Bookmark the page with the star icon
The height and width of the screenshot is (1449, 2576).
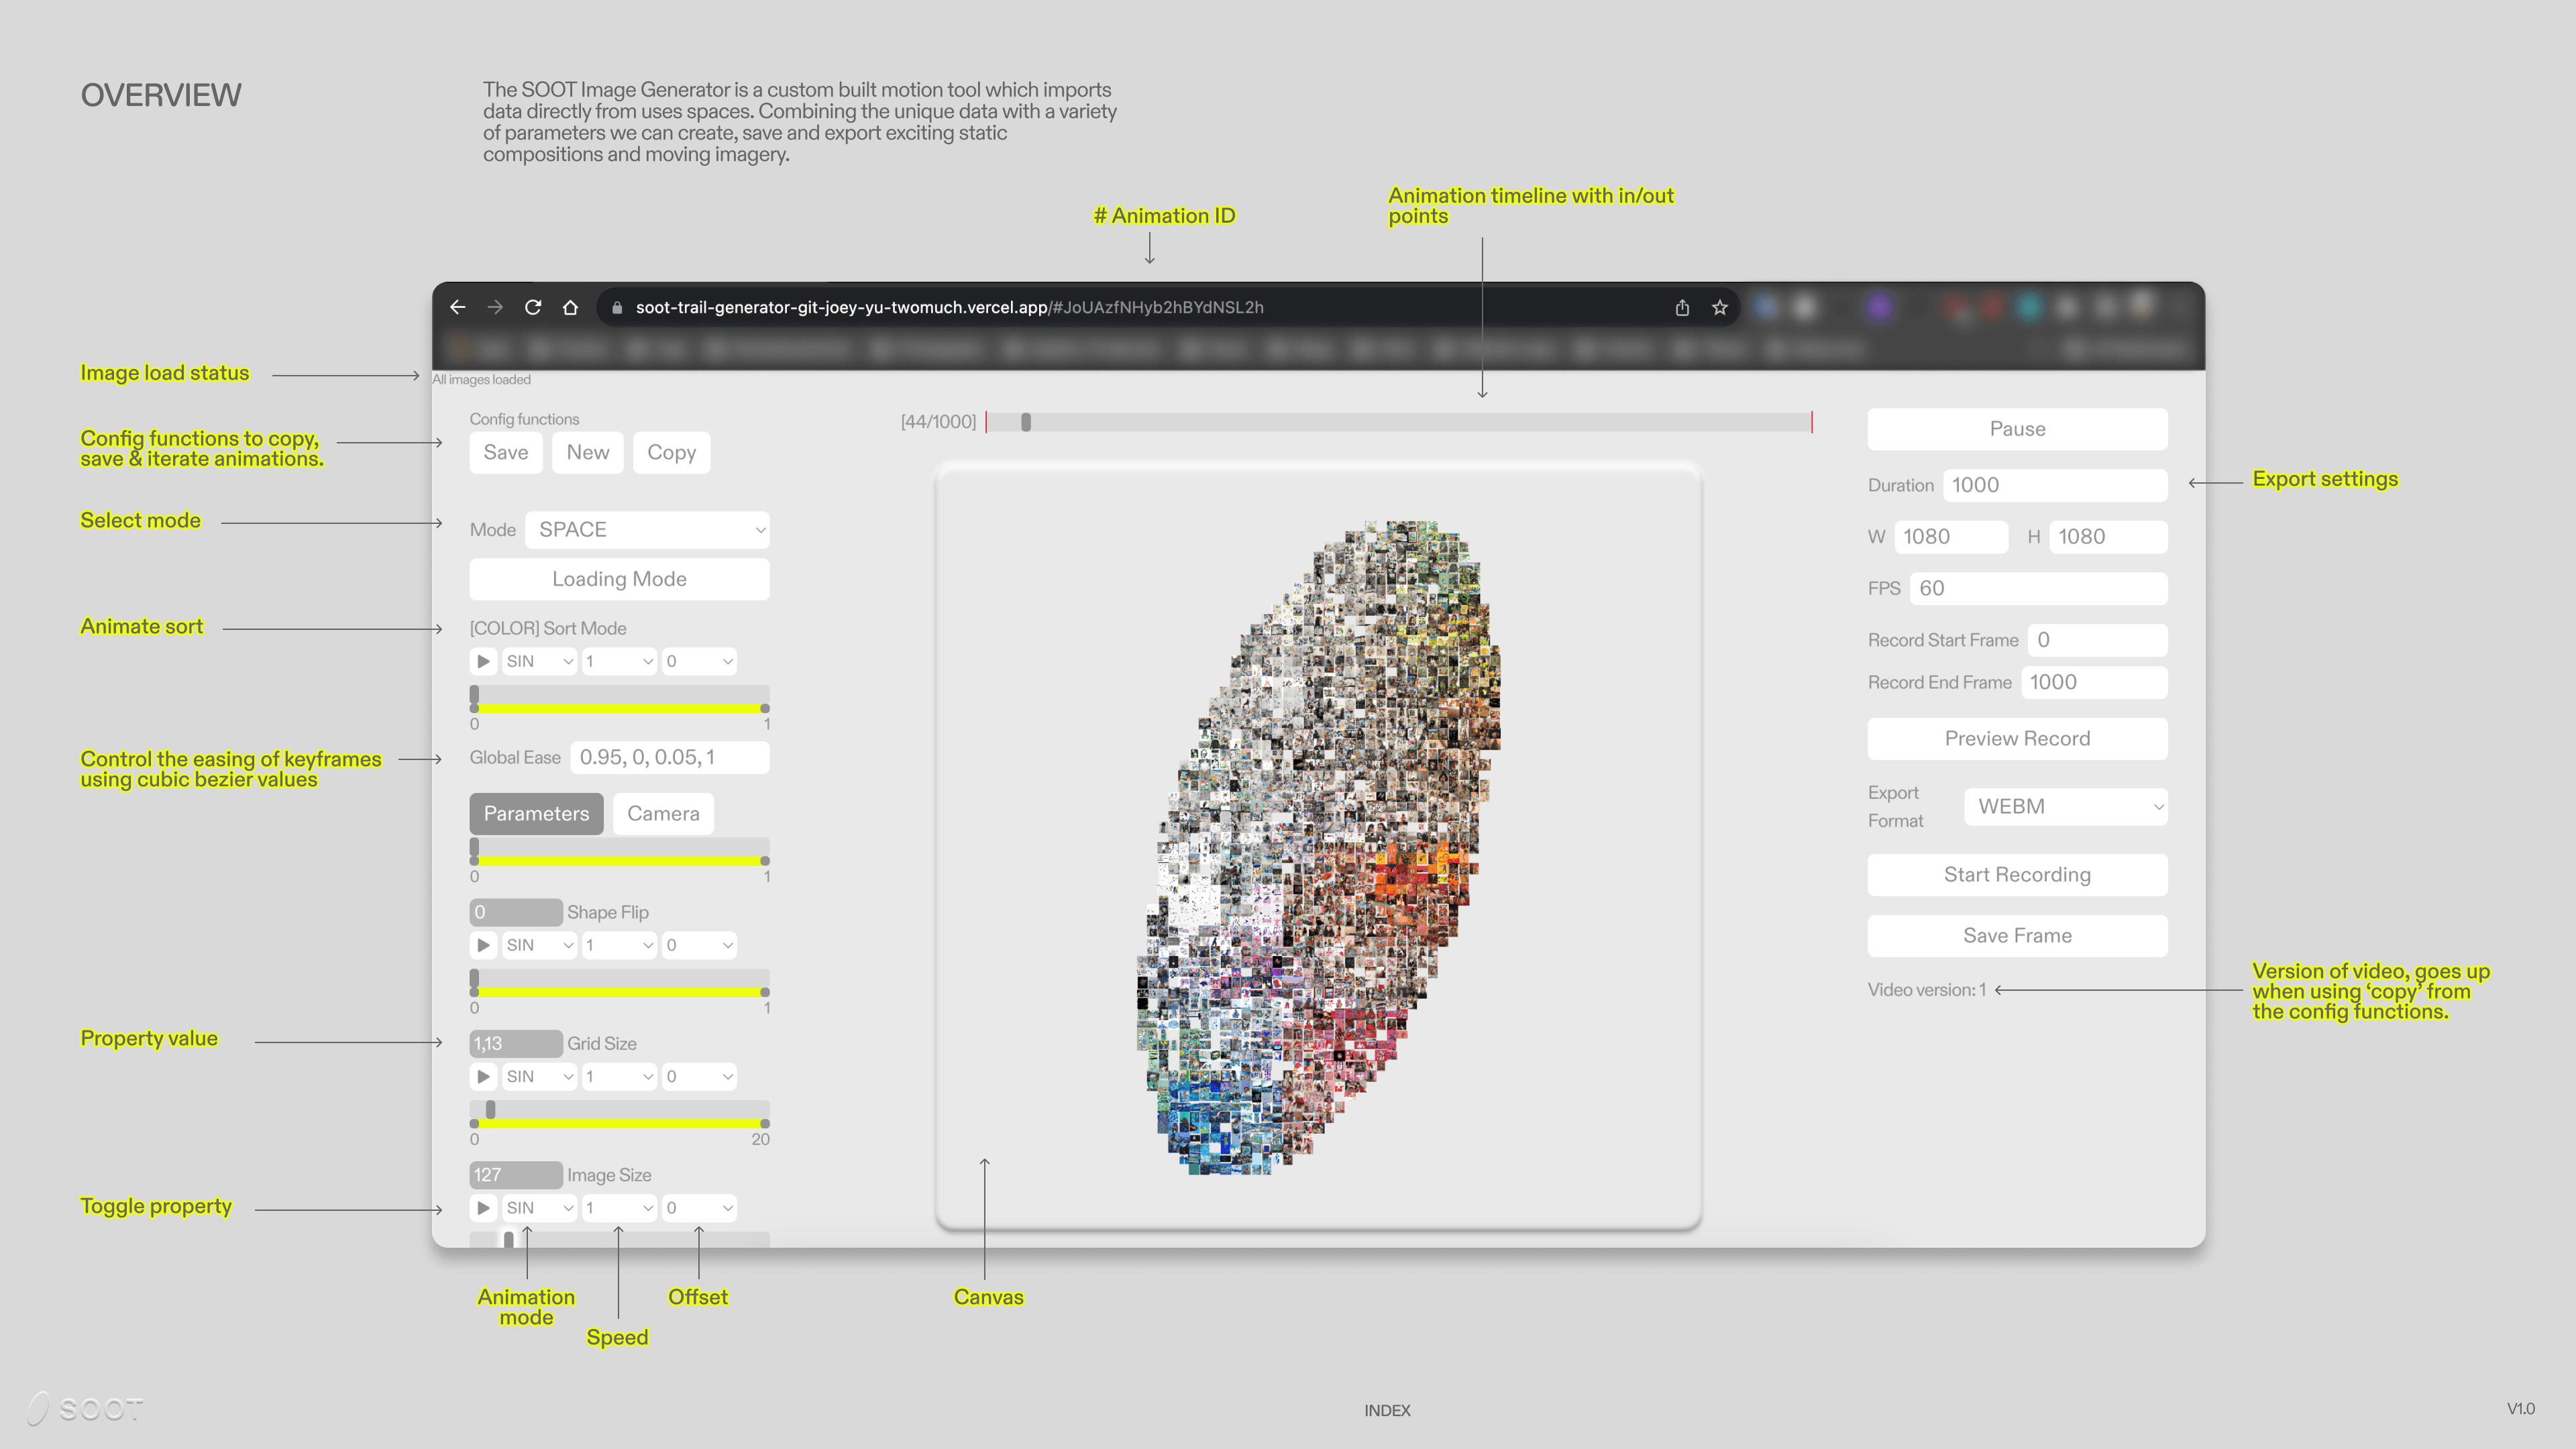pyautogui.click(x=1720, y=307)
